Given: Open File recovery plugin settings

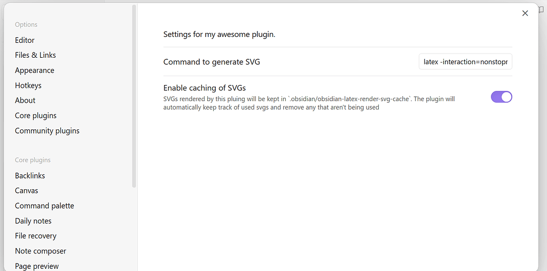Looking at the screenshot, I should click(35, 236).
